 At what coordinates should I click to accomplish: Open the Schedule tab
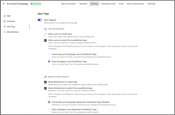coord(151,4)
